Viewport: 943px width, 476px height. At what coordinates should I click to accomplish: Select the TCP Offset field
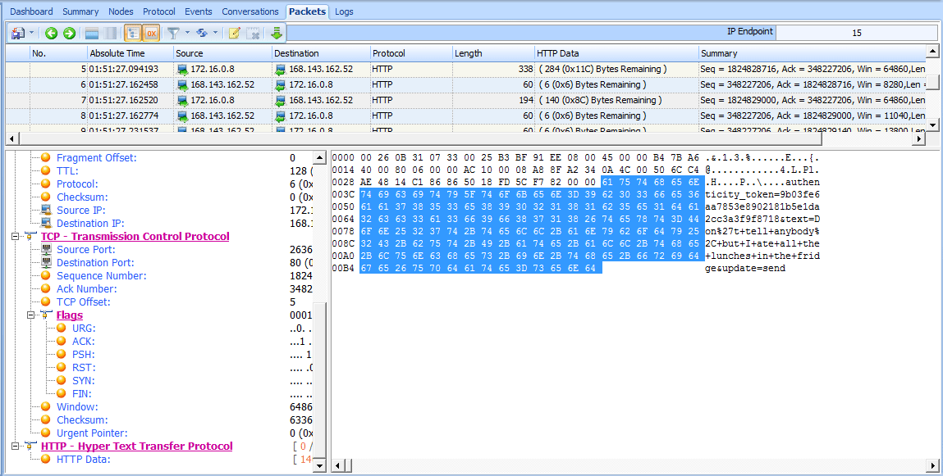(83, 302)
